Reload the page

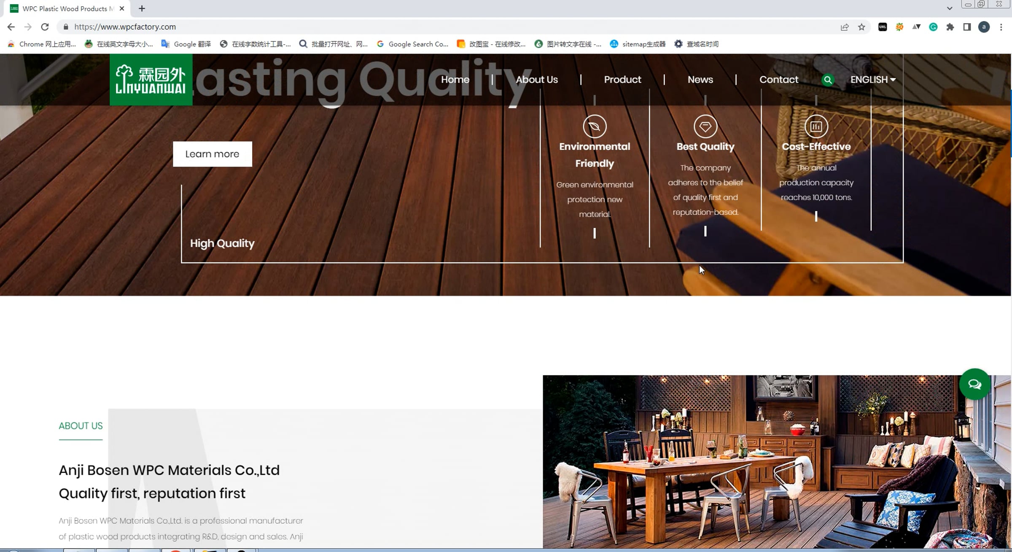coord(45,27)
